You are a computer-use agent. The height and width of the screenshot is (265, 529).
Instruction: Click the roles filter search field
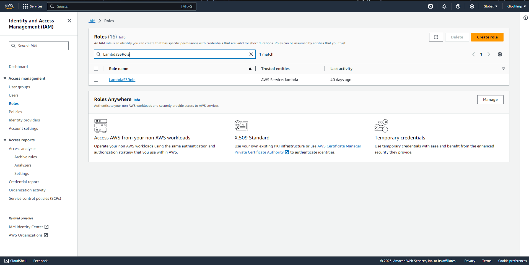click(175, 54)
